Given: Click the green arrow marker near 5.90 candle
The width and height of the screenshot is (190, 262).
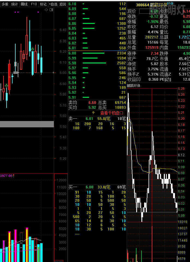Looking at the screenshot, I should 7,86.
